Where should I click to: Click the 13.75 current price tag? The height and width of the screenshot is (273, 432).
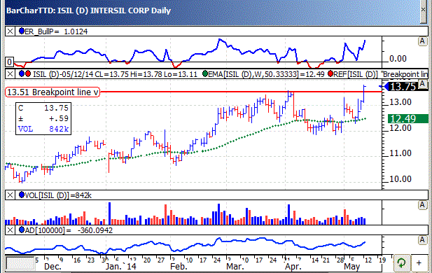(403, 87)
